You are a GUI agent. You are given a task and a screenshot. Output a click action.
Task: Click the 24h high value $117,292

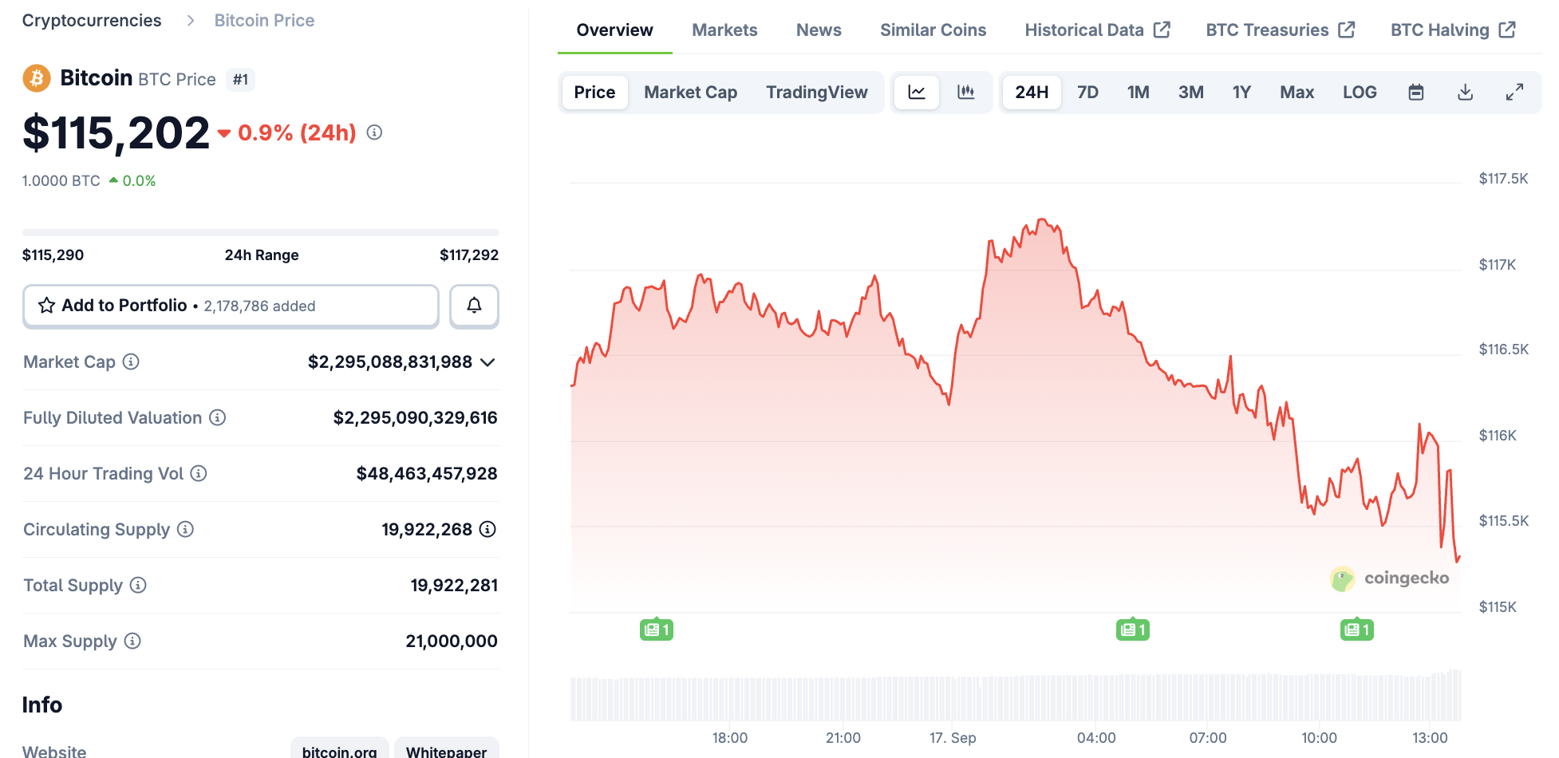pyautogui.click(x=469, y=255)
